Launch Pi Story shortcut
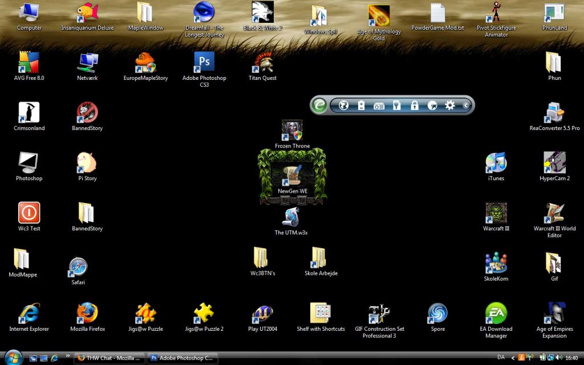The width and height of the screenshot is (584, 365). (x=87, y=167)
